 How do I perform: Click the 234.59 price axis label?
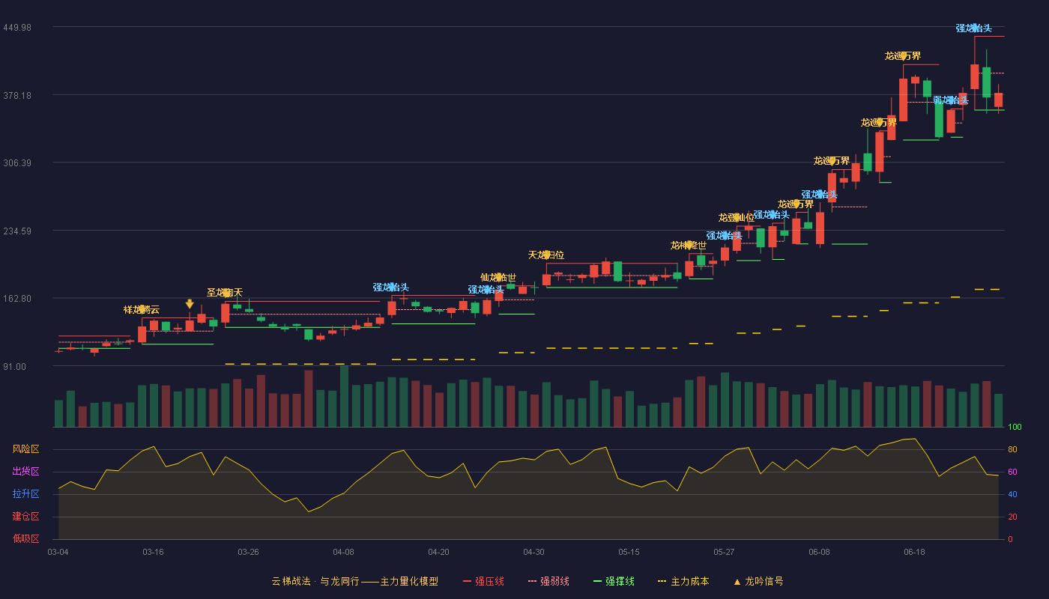[16, 231]
